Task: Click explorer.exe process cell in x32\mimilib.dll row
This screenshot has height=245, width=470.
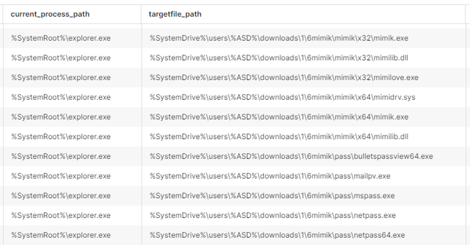Action: coord(61,58)
